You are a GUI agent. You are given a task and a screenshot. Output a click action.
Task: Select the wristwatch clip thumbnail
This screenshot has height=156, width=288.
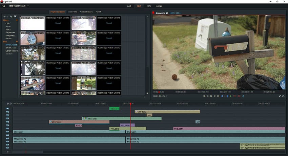click(x=33, y=38)
